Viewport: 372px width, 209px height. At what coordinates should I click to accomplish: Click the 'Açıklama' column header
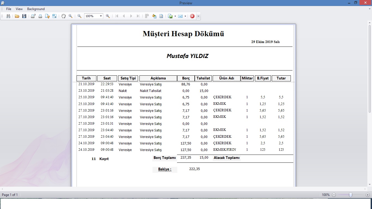pyautogui.click(x=158, y=78)
